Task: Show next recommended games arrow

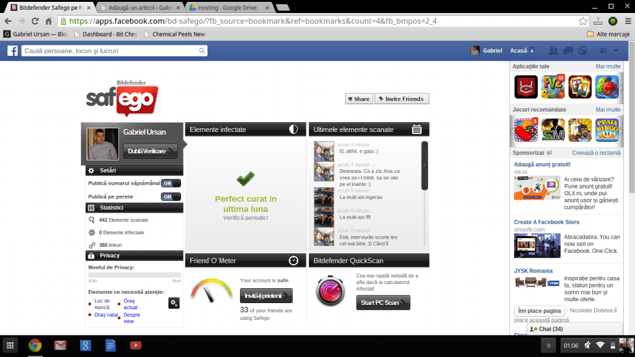Action: (620, 130)
